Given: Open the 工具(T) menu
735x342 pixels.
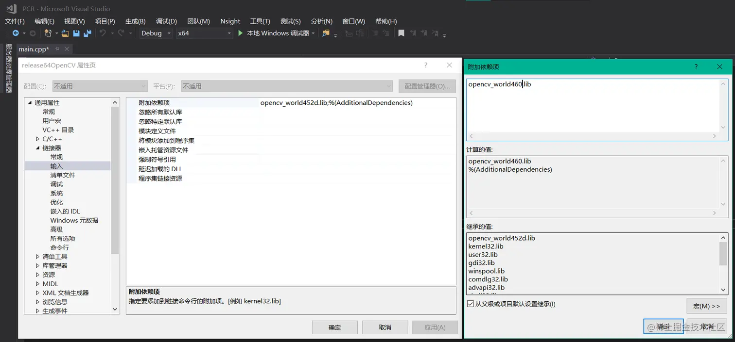Looking at the screenshot, I should 260,21.
